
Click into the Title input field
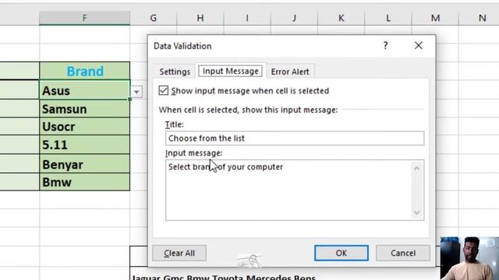[x=295, y=138]
